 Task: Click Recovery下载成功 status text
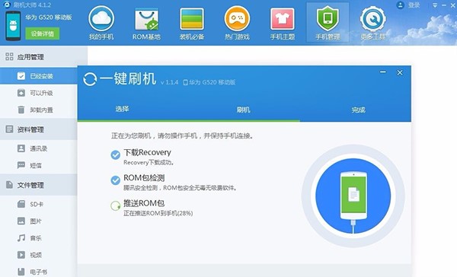tap(149, 163)
